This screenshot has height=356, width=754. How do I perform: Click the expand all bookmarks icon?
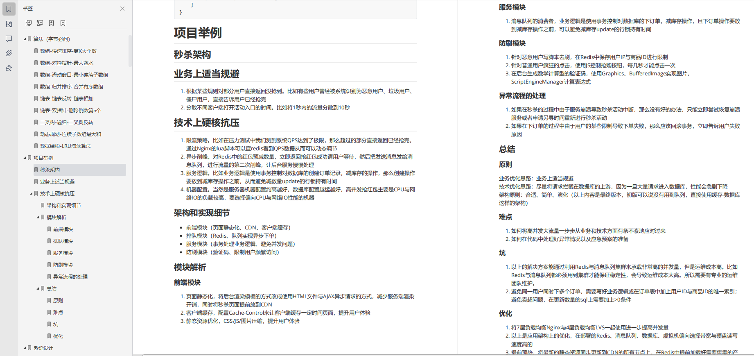29,23
